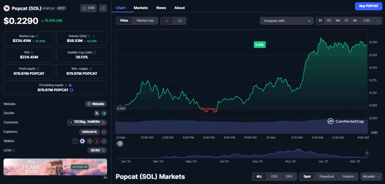Click the Popcat coin logo icon
The height and width of the screenshot is (184, 385).
pos(6,8)
